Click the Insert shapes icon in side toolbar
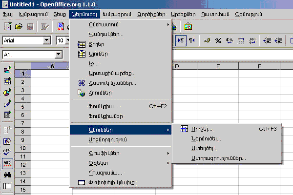The height and width of the screenshot is (195, 293). (7, 70)
